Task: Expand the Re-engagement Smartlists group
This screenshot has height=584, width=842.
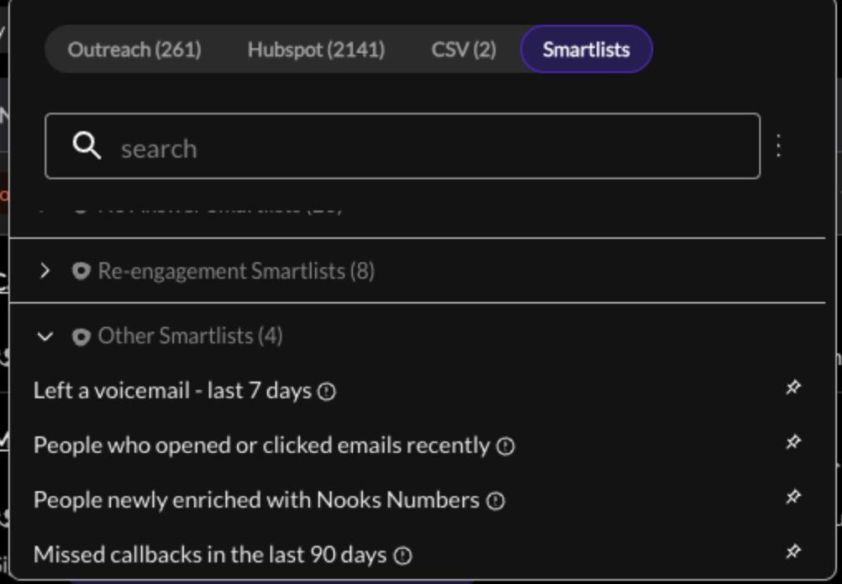Action: pos(45,270)
